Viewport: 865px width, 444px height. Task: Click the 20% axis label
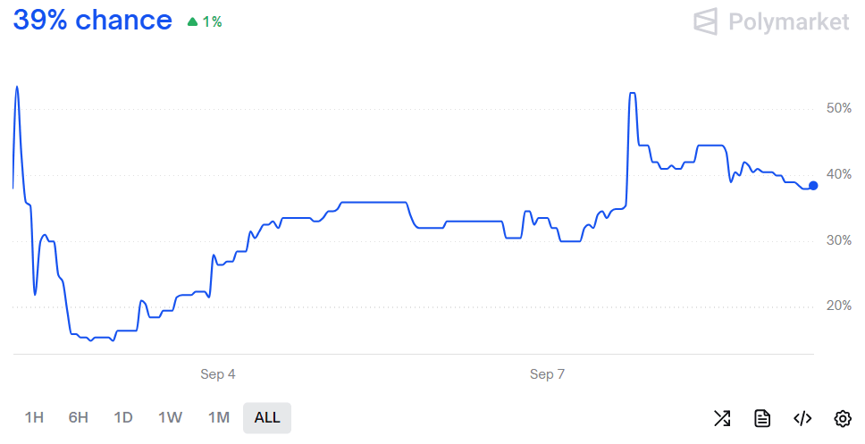pyautogui.click(x=839, y=306)
